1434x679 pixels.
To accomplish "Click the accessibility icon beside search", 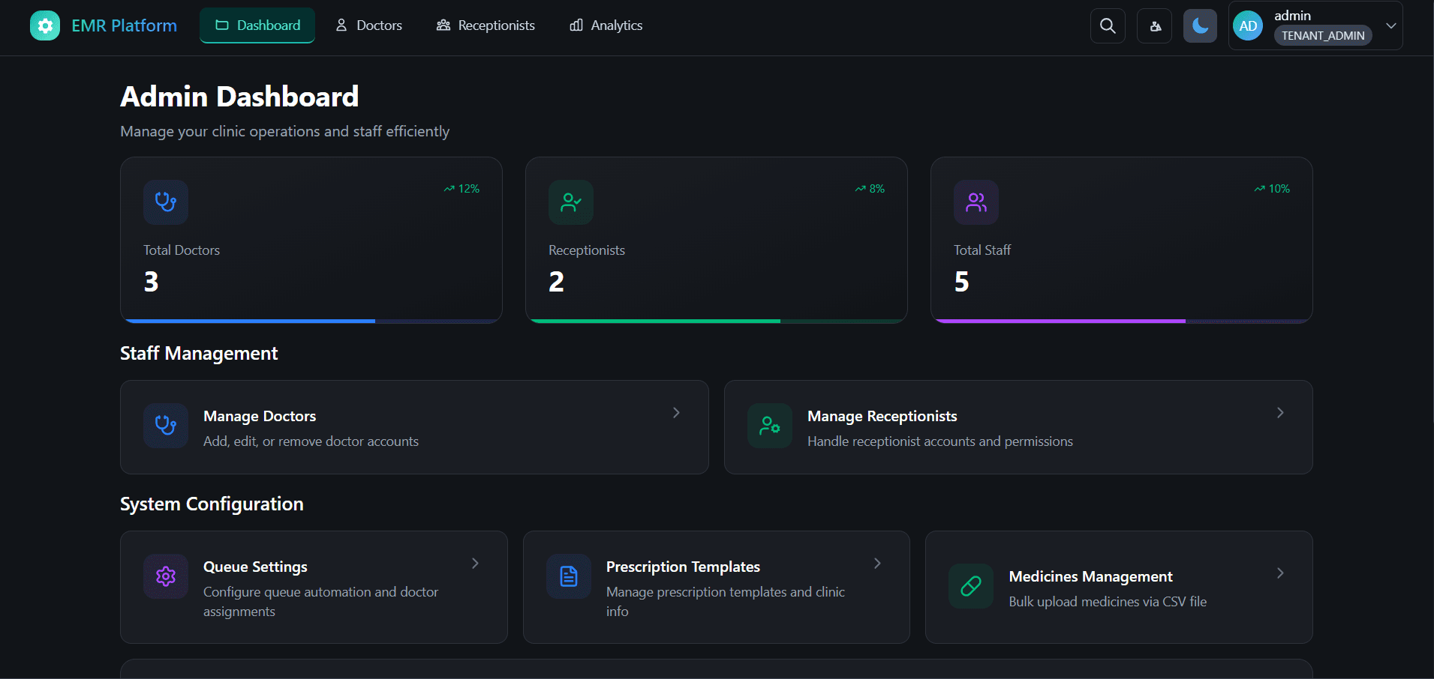I will (1155, 26).
